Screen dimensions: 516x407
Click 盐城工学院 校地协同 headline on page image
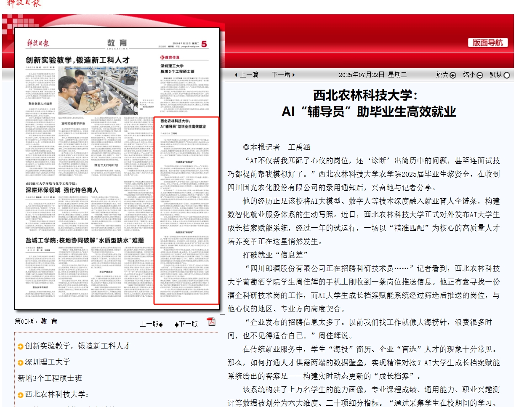[x=85, y=240]
